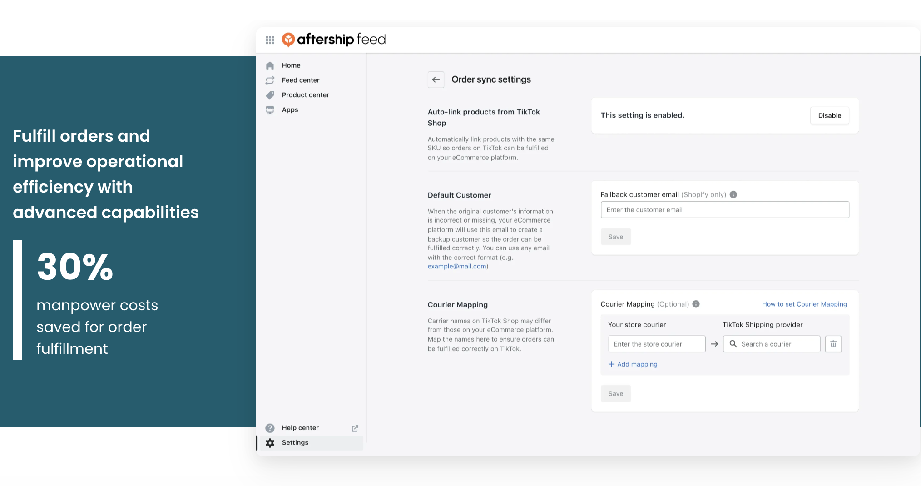Click the 'This setting is enabled.' text
The width and height of the screenshot is (921, 486).
click(x=642, y=115)
